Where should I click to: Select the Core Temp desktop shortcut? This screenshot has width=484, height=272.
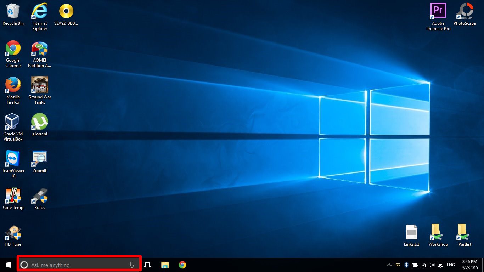13,198
